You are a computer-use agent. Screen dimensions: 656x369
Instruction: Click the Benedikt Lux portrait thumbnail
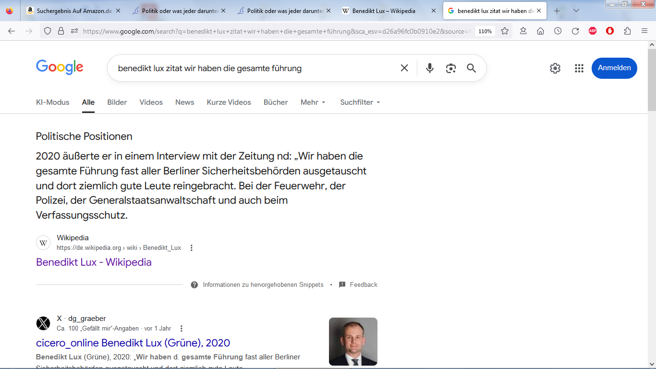353,342
